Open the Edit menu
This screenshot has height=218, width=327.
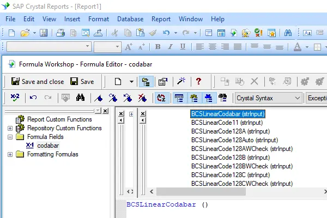click(x=29, y=19)
